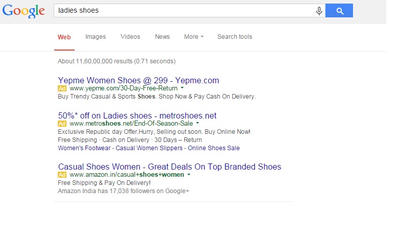Click the blue magnifier search button
This screenshot has width=419, height=235.
point(339,11)
